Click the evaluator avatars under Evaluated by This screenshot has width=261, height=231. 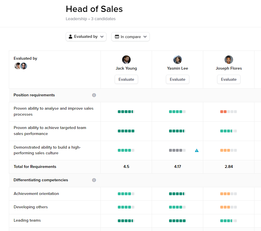tap(21, 66)
